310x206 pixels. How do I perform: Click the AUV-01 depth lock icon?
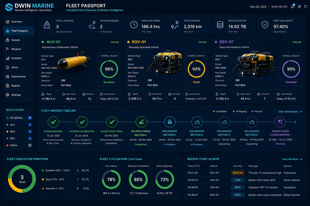click(x=43, y=94)
